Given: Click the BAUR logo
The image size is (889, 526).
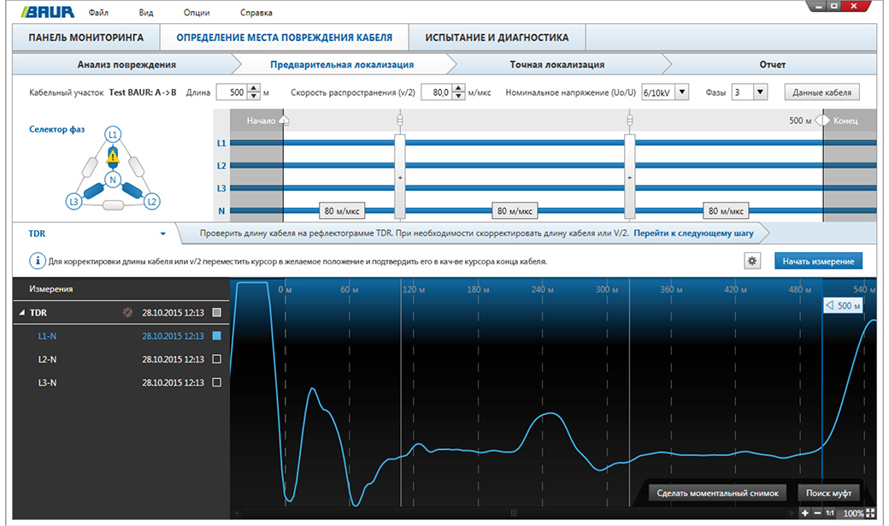Looking at the screenshot, I should (x=48, y=12).
